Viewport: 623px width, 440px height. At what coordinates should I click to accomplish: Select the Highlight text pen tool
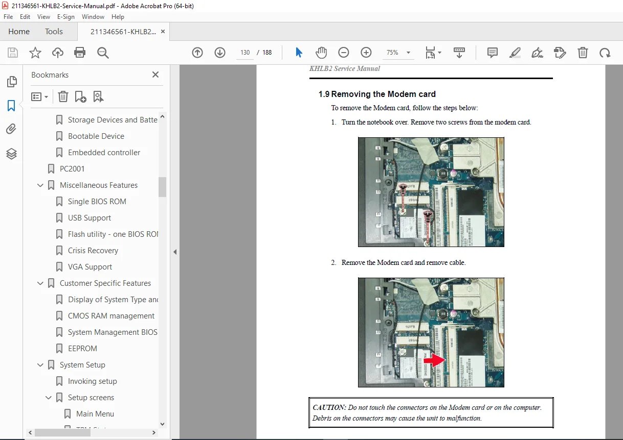515,53
